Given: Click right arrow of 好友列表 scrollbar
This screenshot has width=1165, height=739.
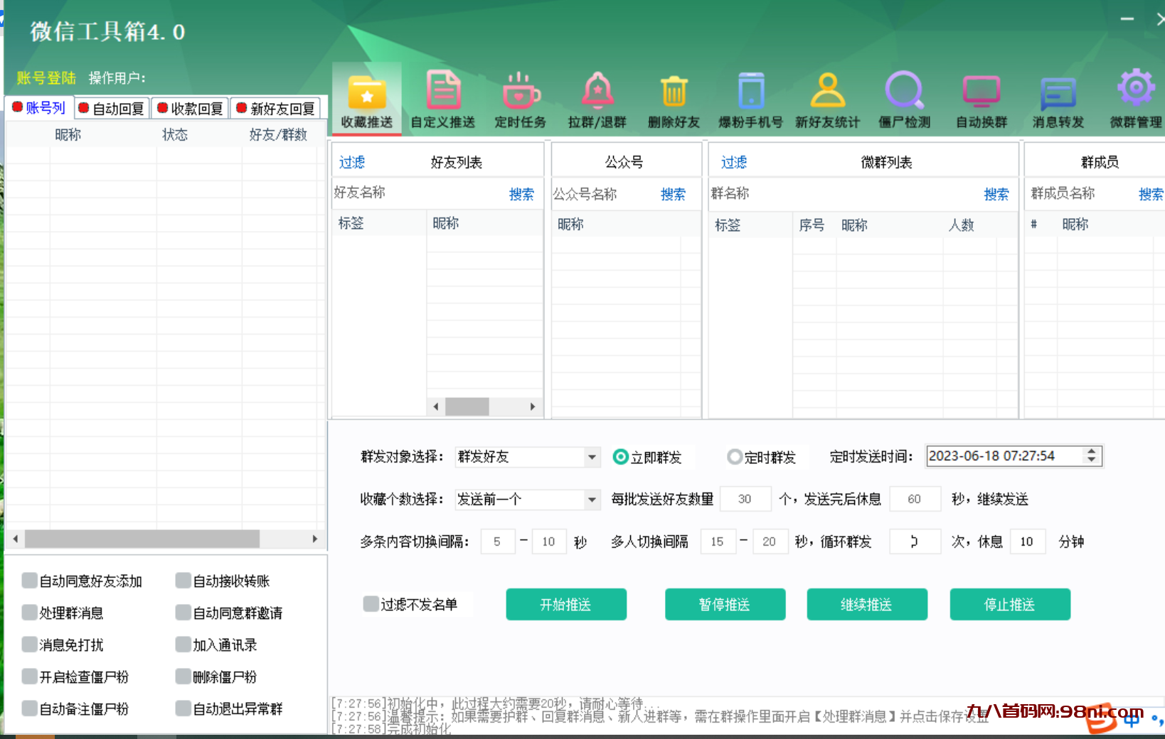Looking at the screenshot, I should [533, 406].
